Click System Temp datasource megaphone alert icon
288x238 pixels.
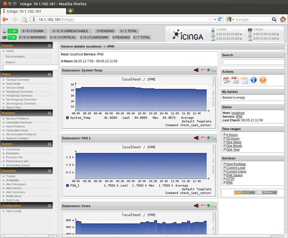tap(196, 70)
